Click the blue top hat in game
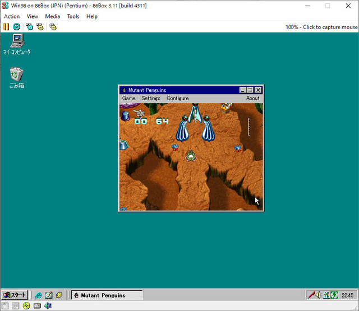 coord(126,116)
